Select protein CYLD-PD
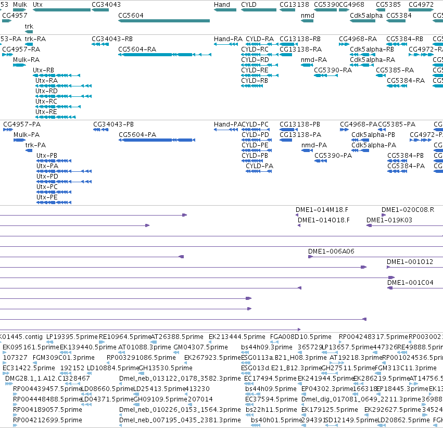443x428 pixels. click(257, 140)
